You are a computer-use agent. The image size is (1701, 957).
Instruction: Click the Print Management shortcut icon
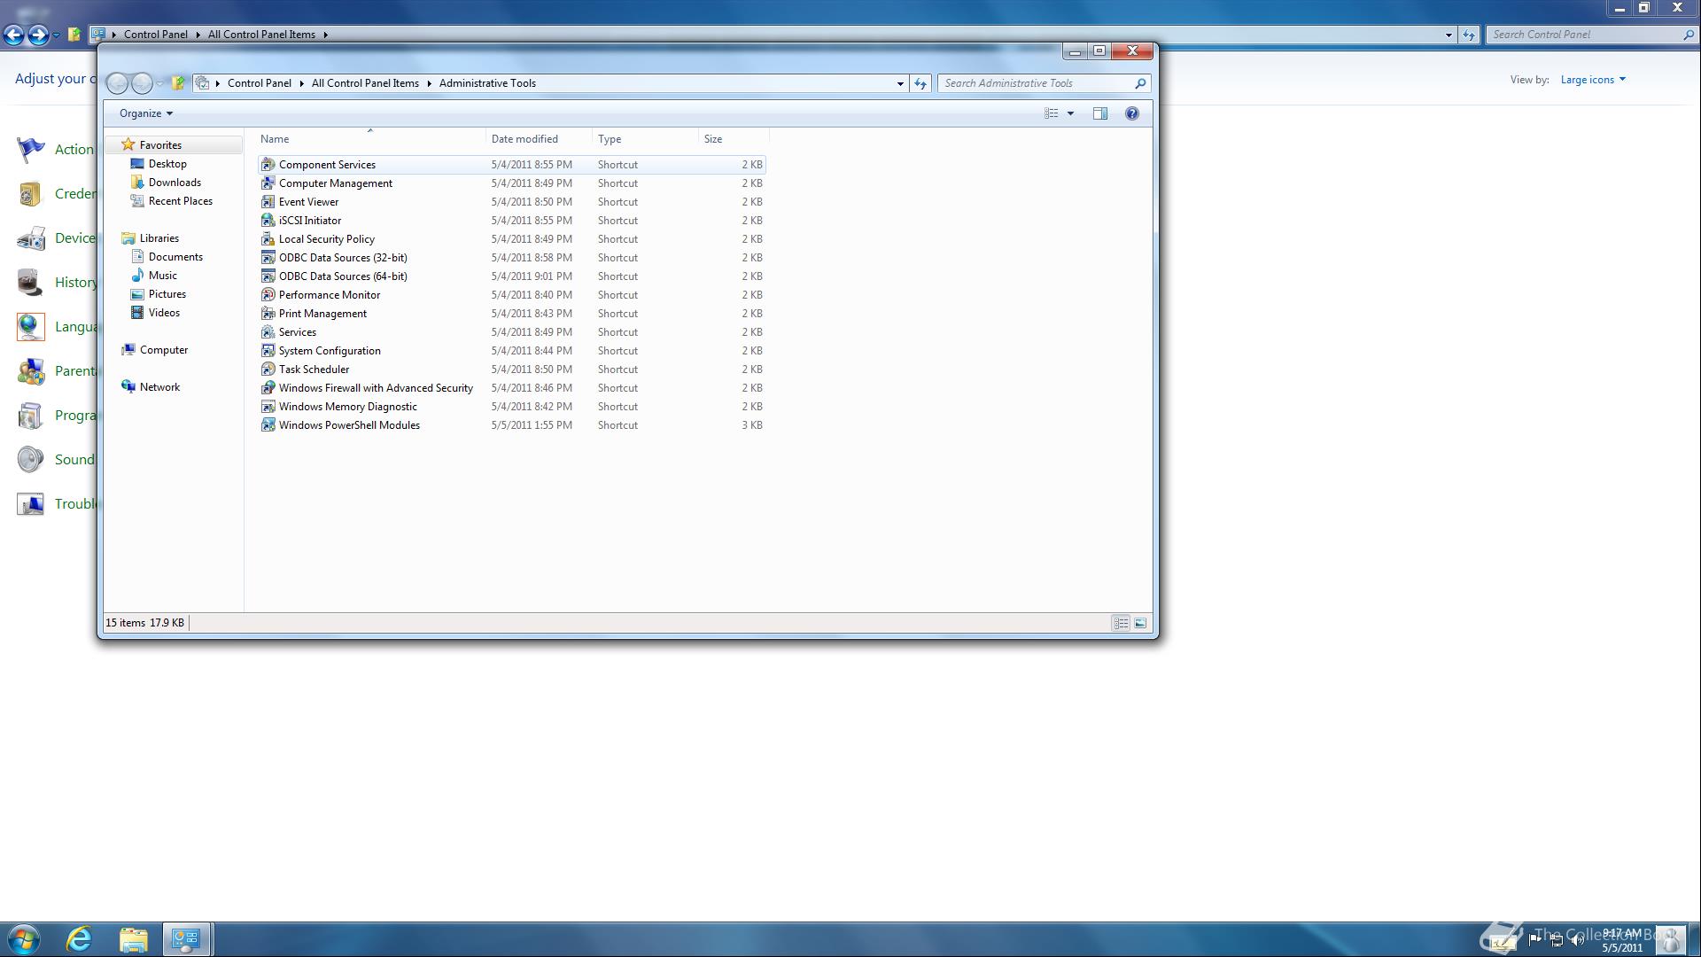268,314
